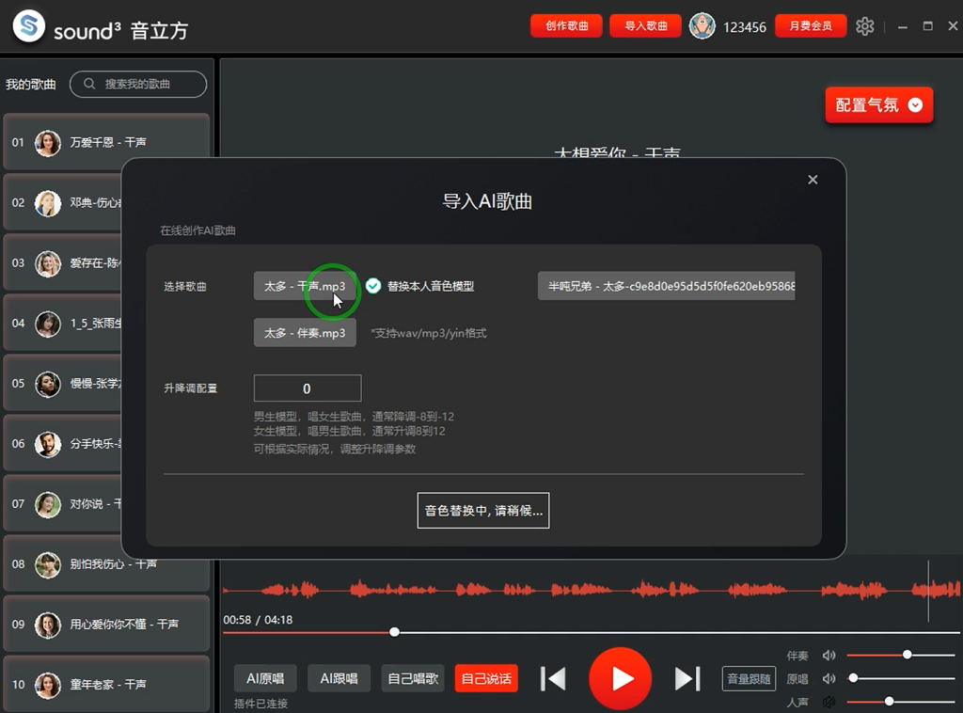Toggle the 音量跟随 option
The height and width of the screenshot is (713, 963).
coord(749,677)
